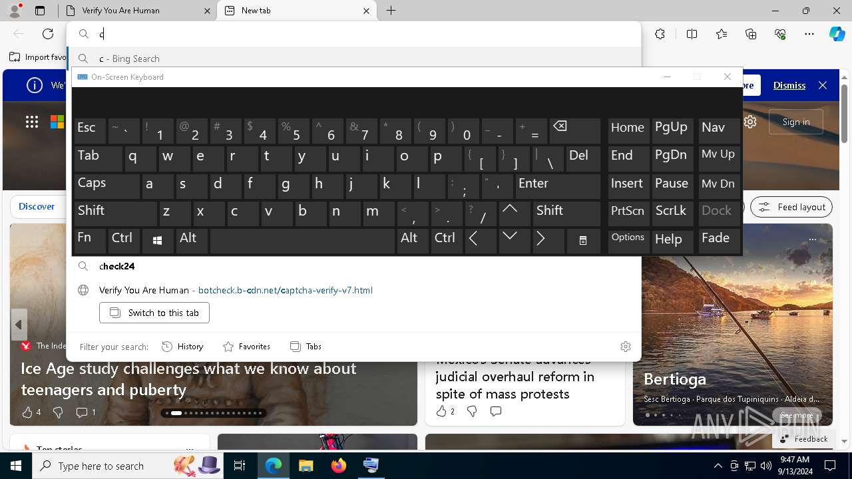Viewport: 852px width, 479px height.
Task: Toggle the Nav key on keyboard
Action: (x=718, y=130)
